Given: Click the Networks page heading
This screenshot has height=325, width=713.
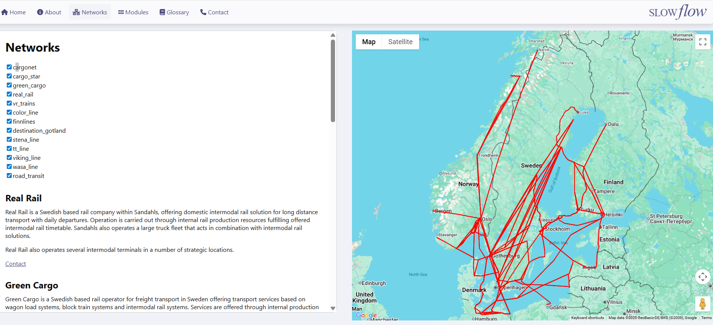Looking at the screenshot, I should [x=33, y=48].
